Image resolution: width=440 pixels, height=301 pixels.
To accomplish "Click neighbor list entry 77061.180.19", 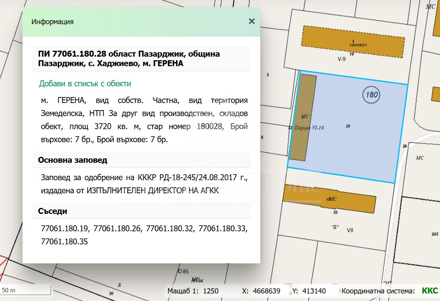I will click(65, 229).
